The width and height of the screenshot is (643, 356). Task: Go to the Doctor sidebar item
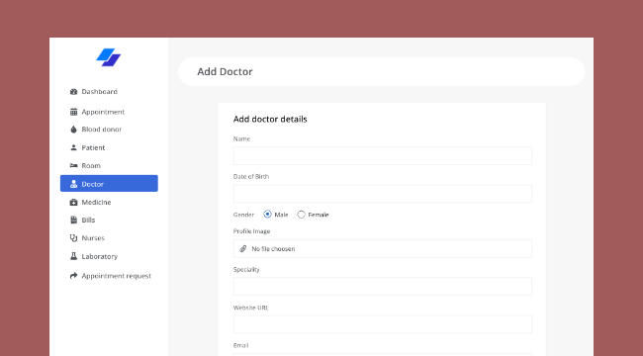[109, 183]
